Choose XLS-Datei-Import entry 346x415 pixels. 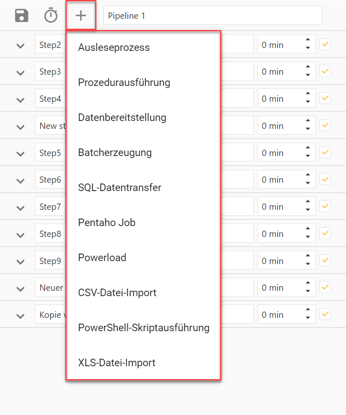click(x=117, y=363)
